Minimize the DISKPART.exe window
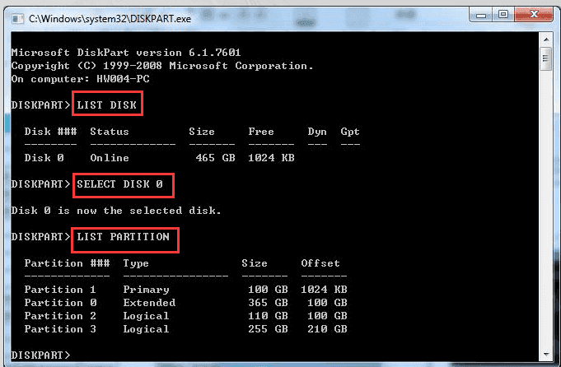The width and height of the screenshot is (561, 367). pos(481,15)
